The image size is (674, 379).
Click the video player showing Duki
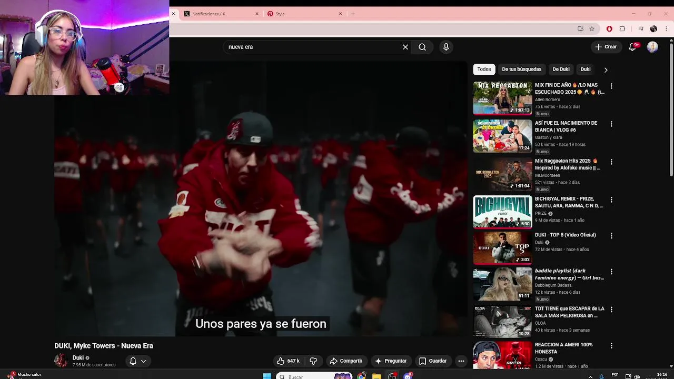tap(261, 199)
